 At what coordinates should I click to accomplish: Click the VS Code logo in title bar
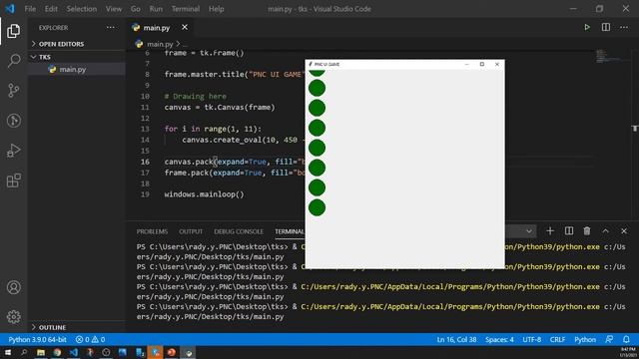click(10, 8)
